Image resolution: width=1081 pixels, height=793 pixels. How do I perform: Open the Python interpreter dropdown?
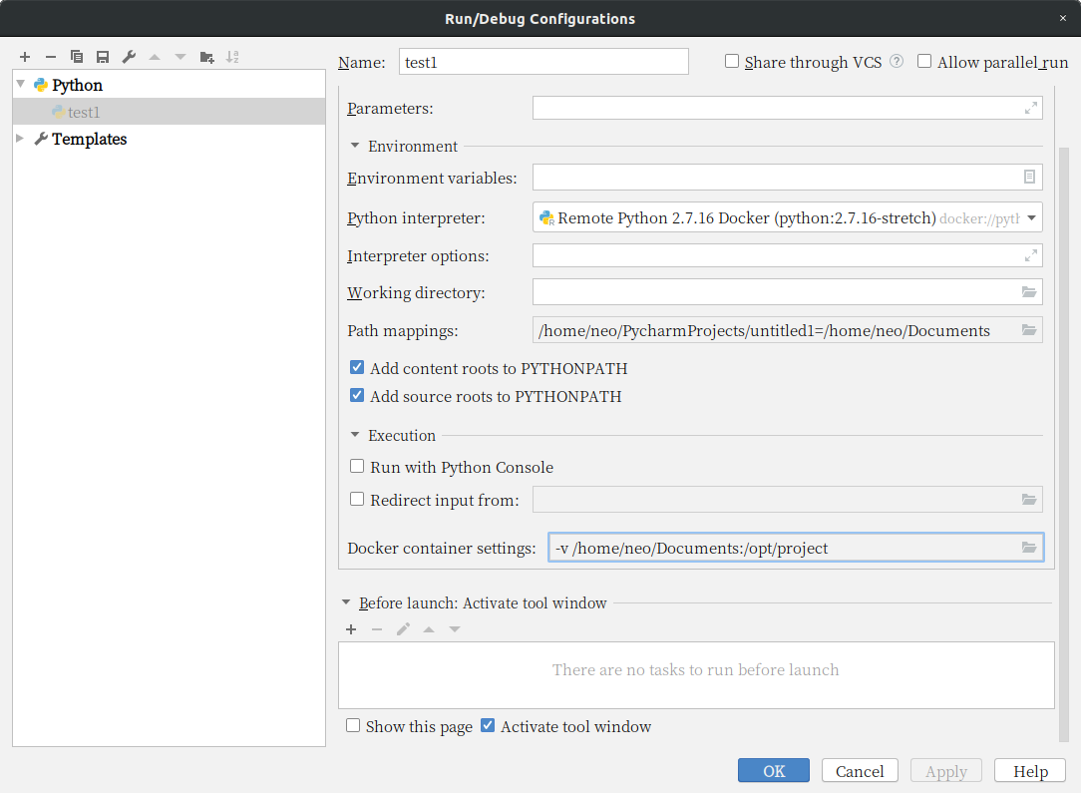(x=1031, y=217)
